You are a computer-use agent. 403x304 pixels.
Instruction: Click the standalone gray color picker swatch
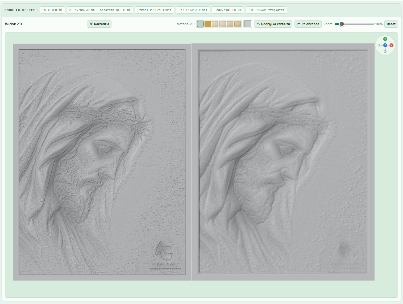(248, 24)
